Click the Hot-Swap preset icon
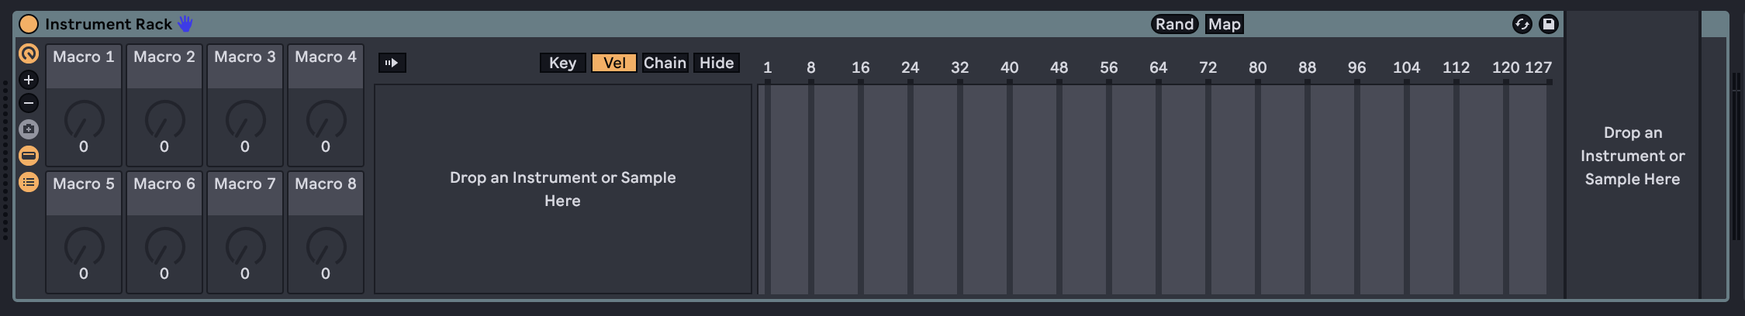 [x=1522, y=24]
